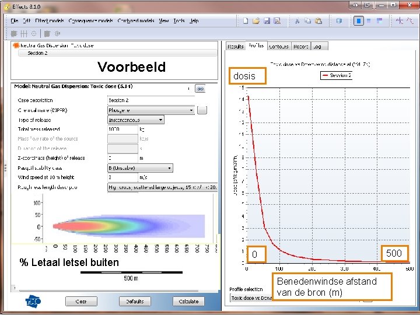The width and height of the screenshot is (420, 315).
Task: Open the Combined models menu
Action: coord(136,21)
